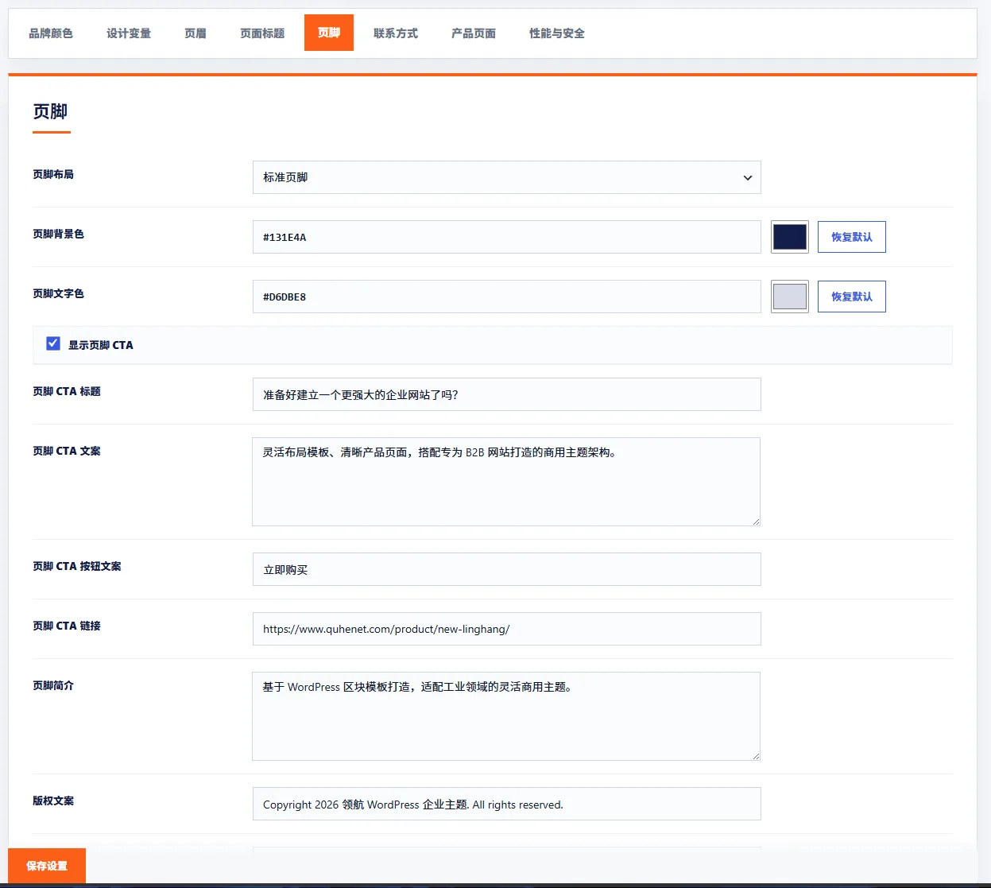This screenshot has height=888, width=991.
Task: Go to the 页眉 tab
Action: (x=195, y=33)
